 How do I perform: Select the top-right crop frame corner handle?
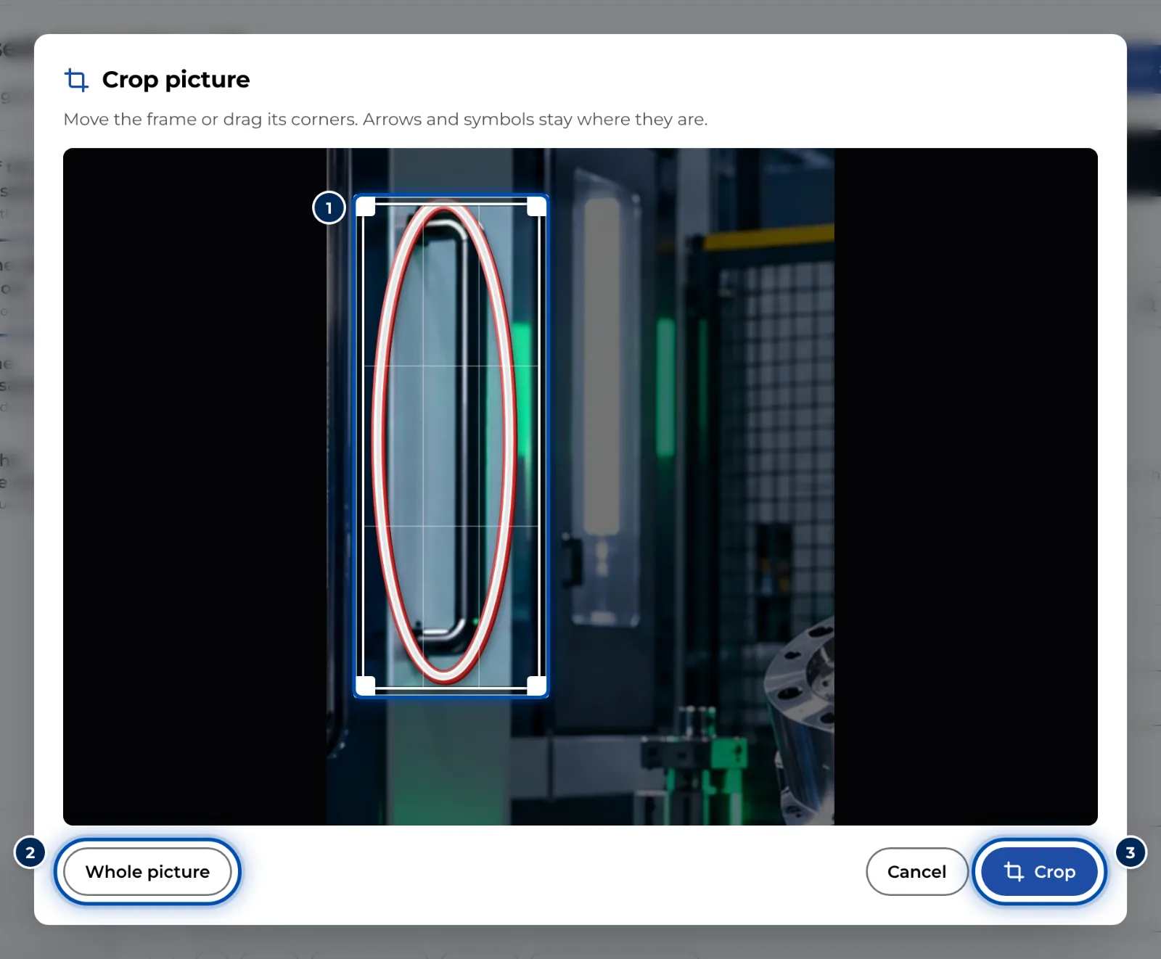pos(536,207)
